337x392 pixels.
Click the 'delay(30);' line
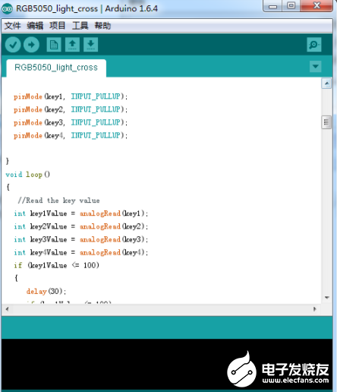(x=46, y=292)
